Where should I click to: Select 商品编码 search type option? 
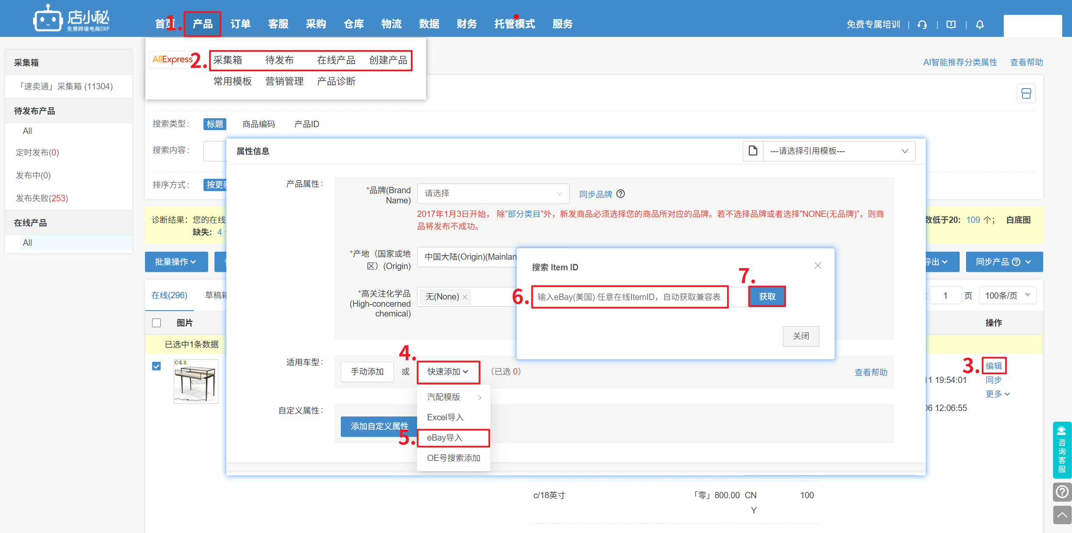pos(259,124)
